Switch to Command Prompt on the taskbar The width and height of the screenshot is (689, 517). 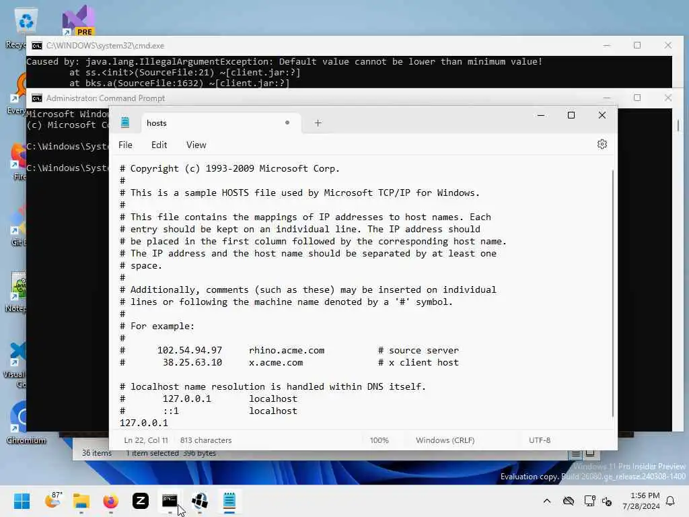(170, 501)
